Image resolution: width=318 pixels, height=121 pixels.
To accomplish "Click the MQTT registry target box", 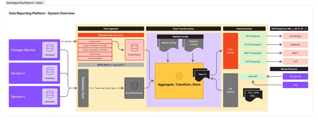I will tap(295, 53).
